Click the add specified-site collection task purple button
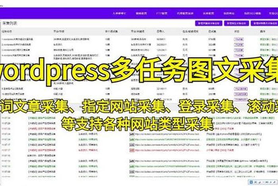 pos(236,23)
